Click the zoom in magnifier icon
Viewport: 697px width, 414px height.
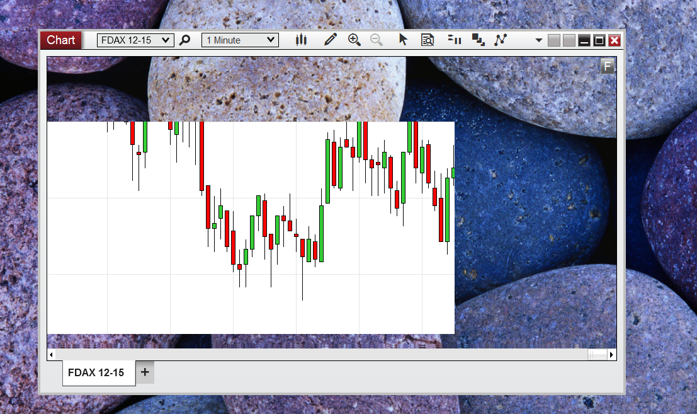tap(354, 40)
